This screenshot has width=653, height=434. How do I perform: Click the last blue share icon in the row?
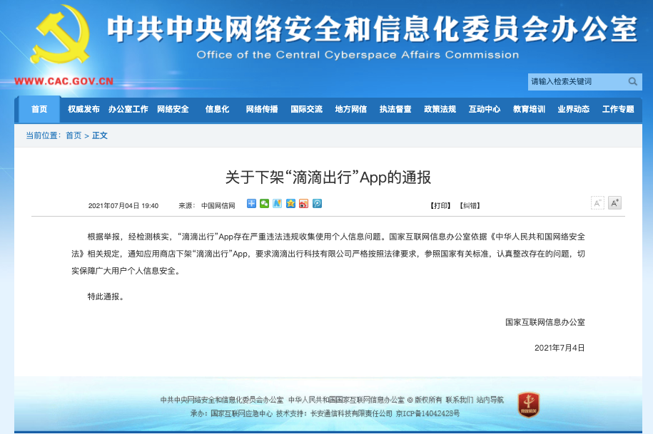[315, 205]
